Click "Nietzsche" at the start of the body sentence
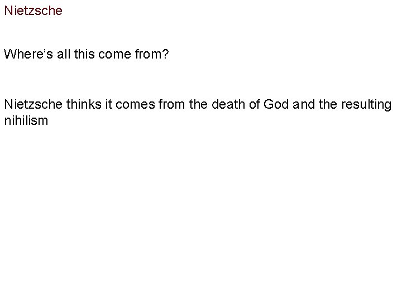 coord(33,104)
